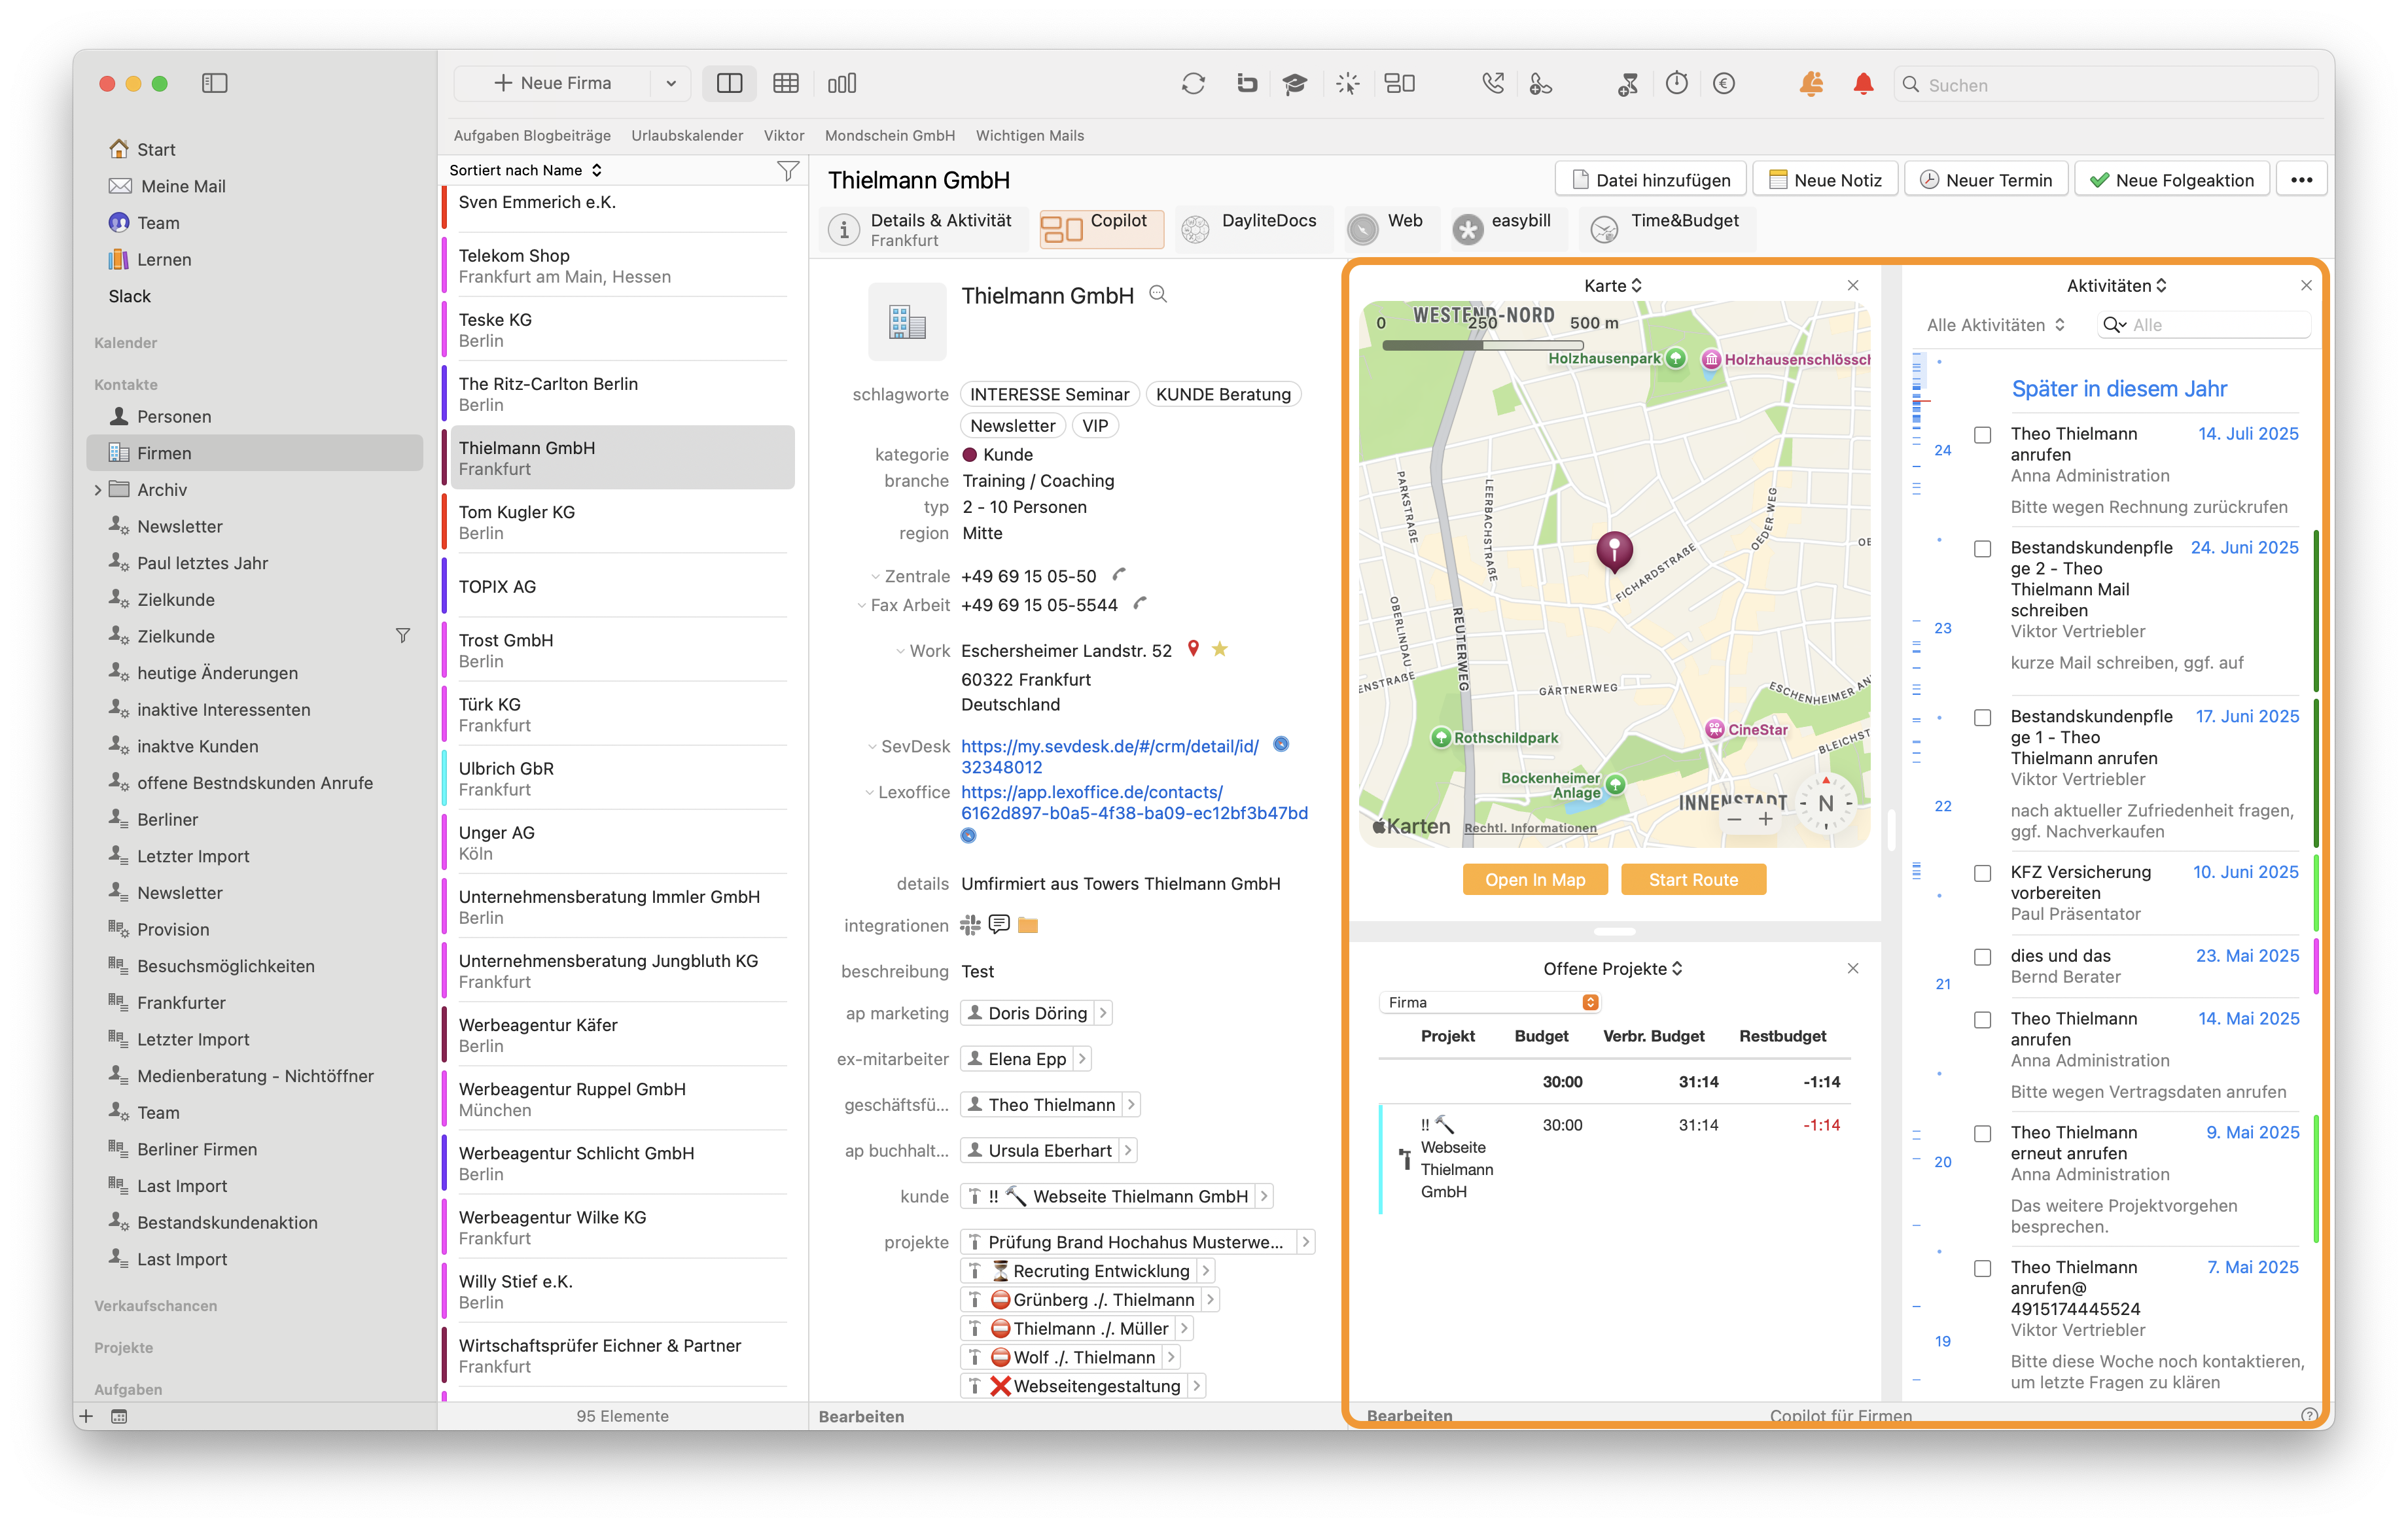Dial Zentrale number via phone icon
The width and height of the screenshot is (2408, 1527).
point(1119,575)
